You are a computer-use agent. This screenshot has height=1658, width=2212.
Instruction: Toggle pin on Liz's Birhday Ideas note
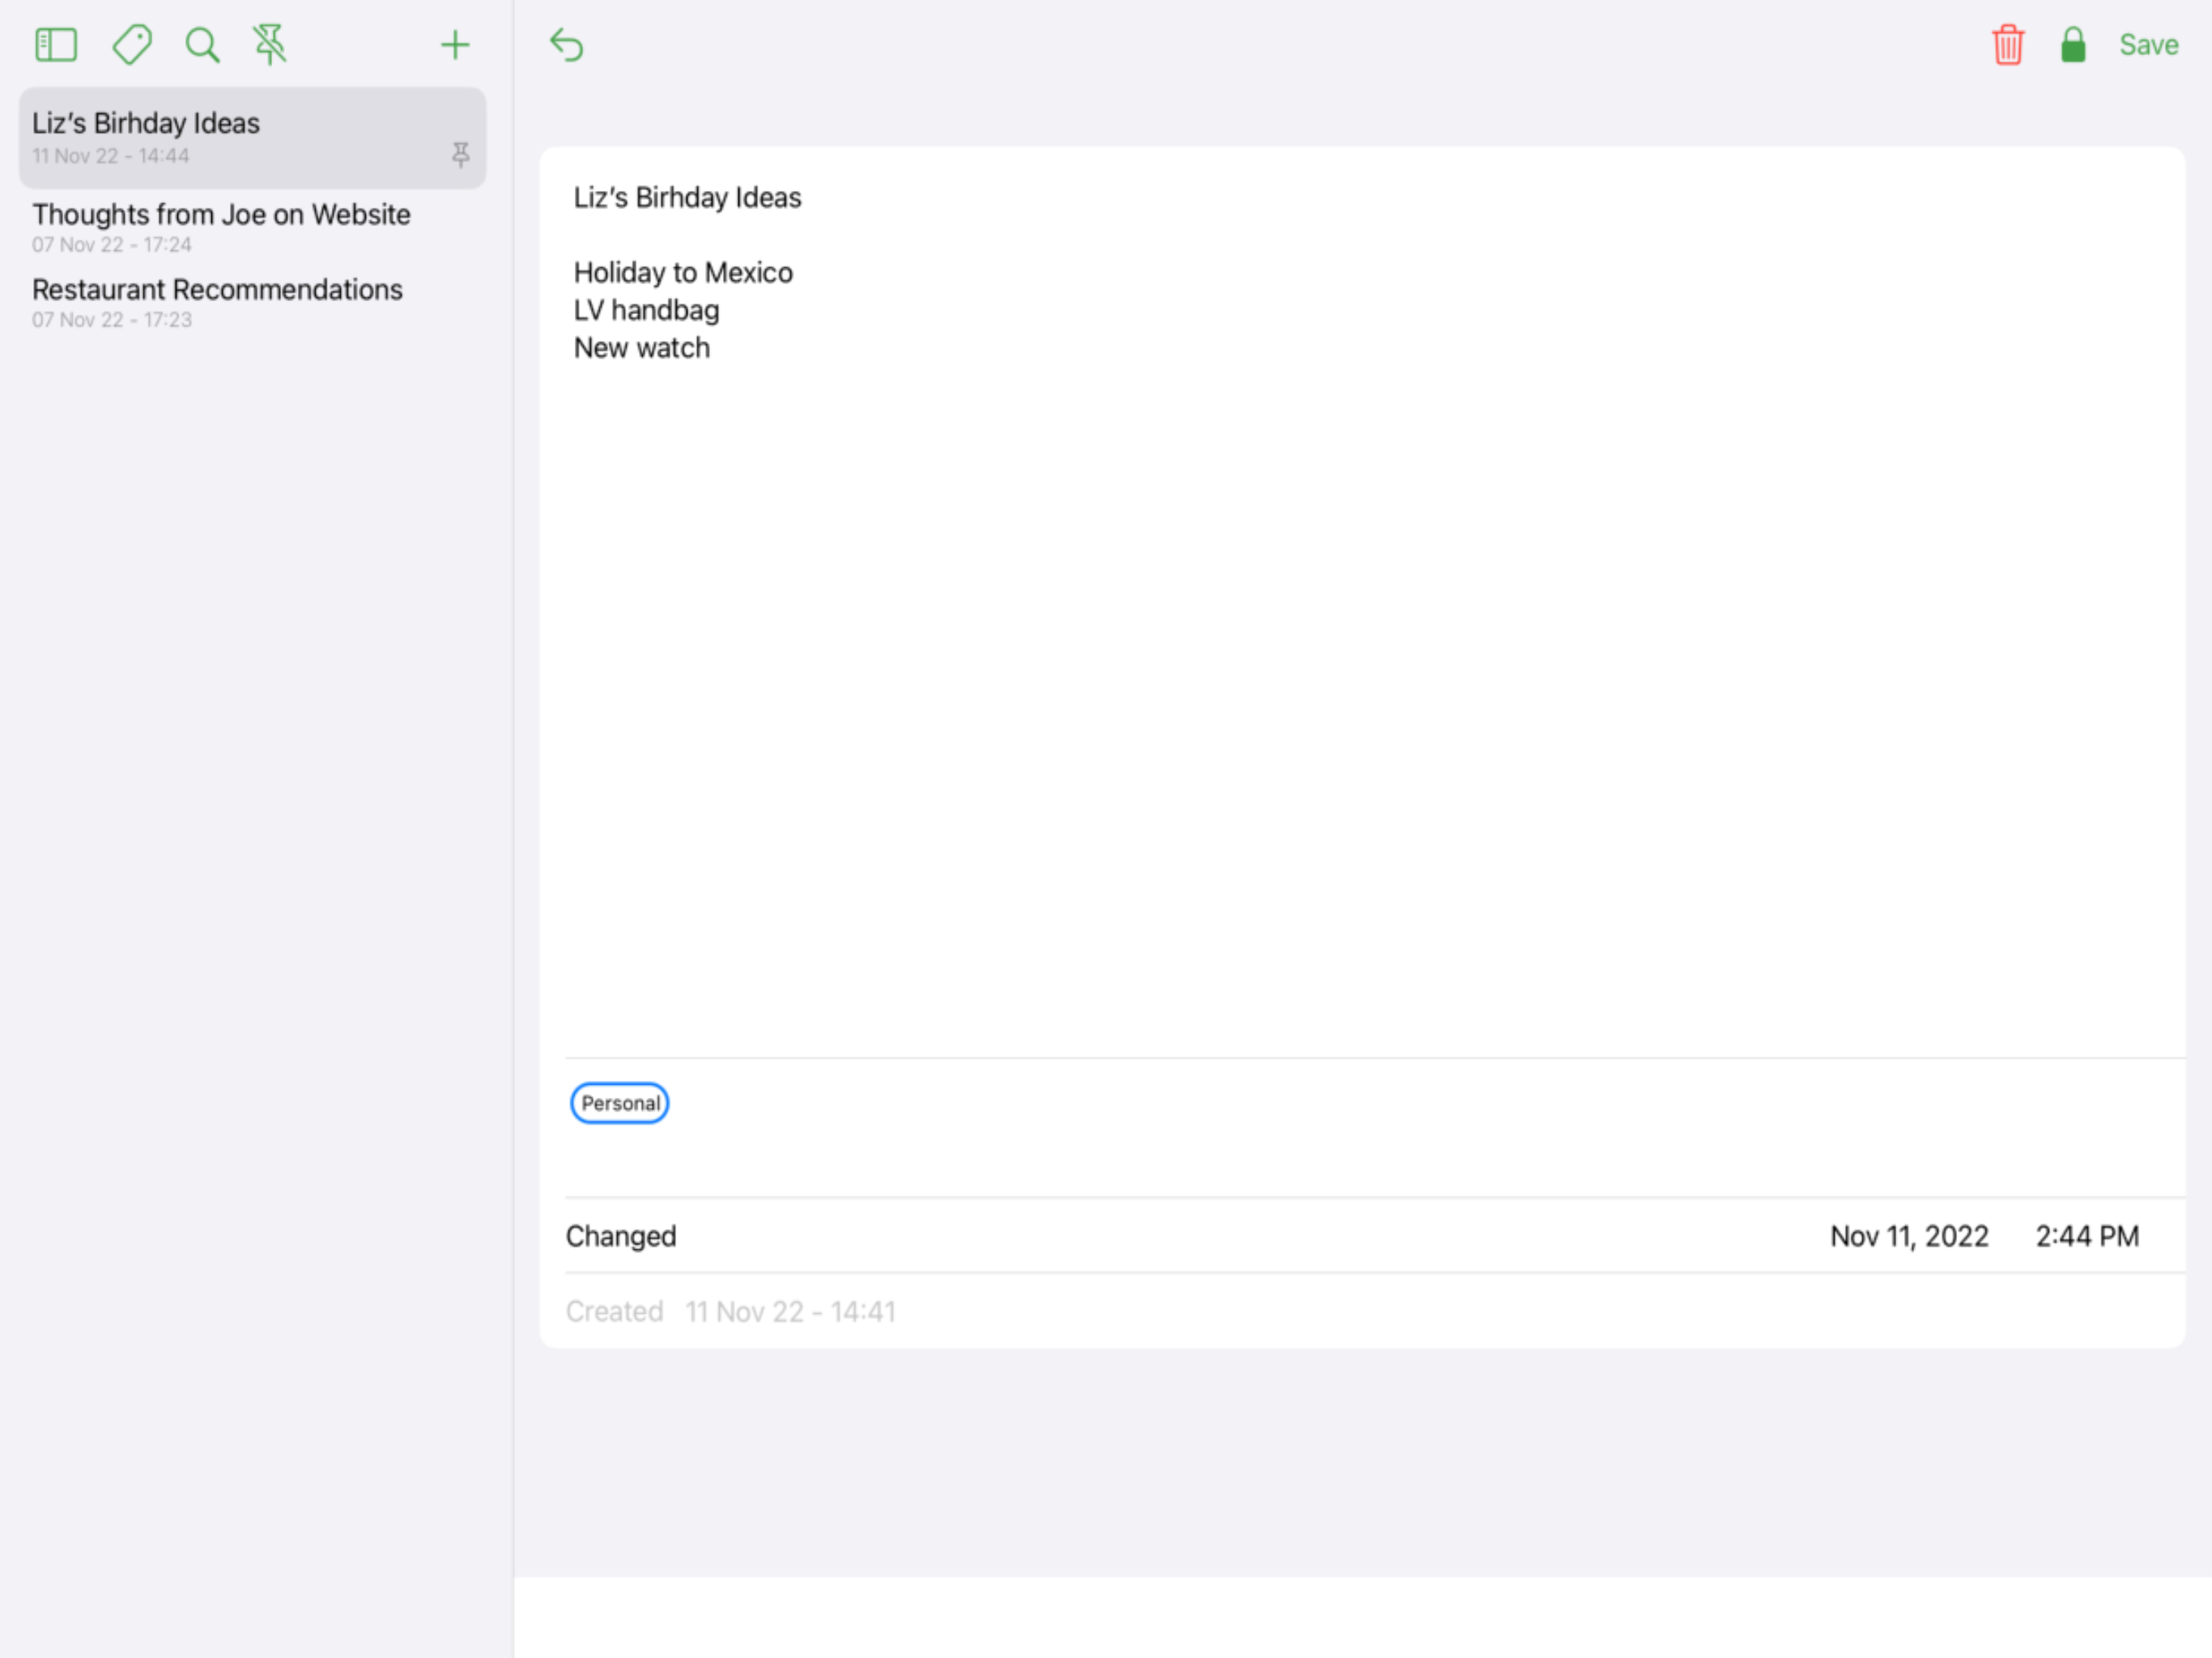460,155
